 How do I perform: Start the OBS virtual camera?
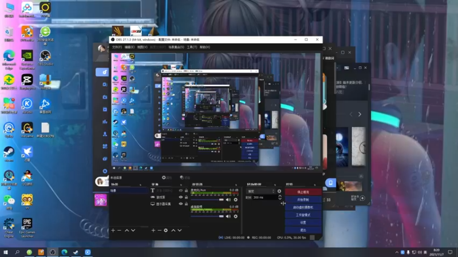[303, 207]
